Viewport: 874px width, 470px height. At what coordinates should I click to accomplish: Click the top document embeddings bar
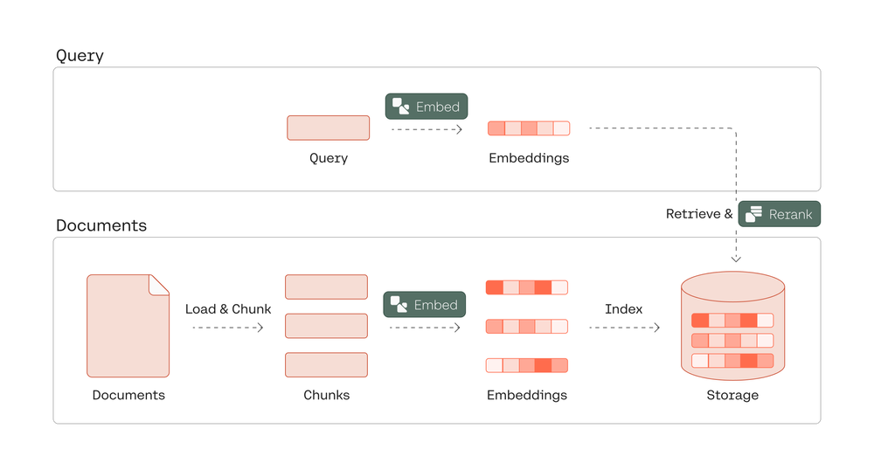click(x=527, y=287)
